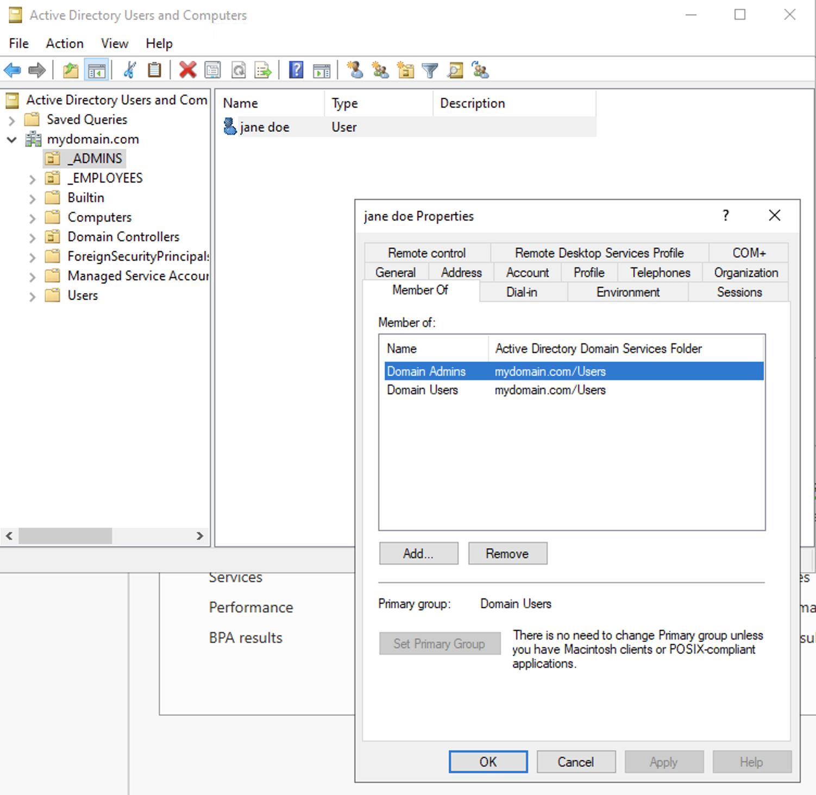Expand the Domain Controllers node

[32, 237]
